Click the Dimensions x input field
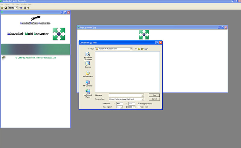Screen dimensions: 241x148 [x=119, y=103]
